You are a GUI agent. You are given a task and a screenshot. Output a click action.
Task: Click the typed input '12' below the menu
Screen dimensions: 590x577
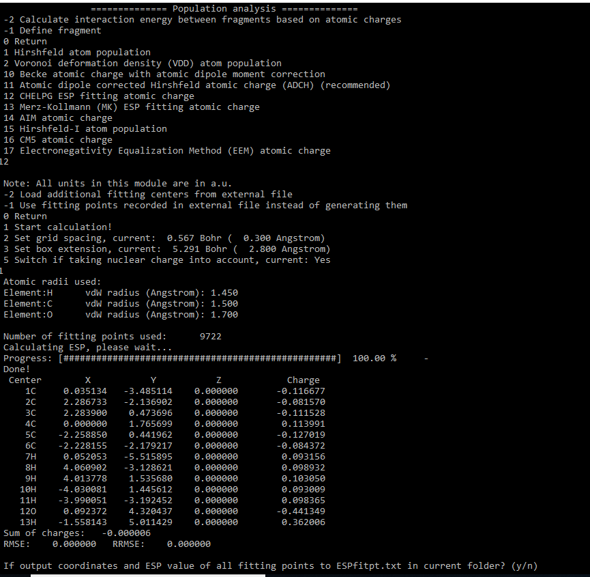coord(4,162)
